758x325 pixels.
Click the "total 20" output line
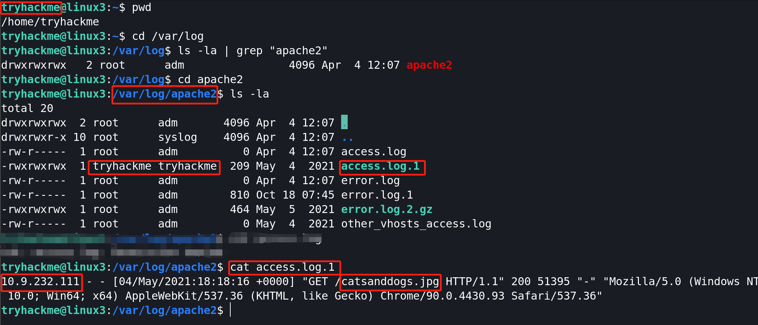(x=28, y=109)
